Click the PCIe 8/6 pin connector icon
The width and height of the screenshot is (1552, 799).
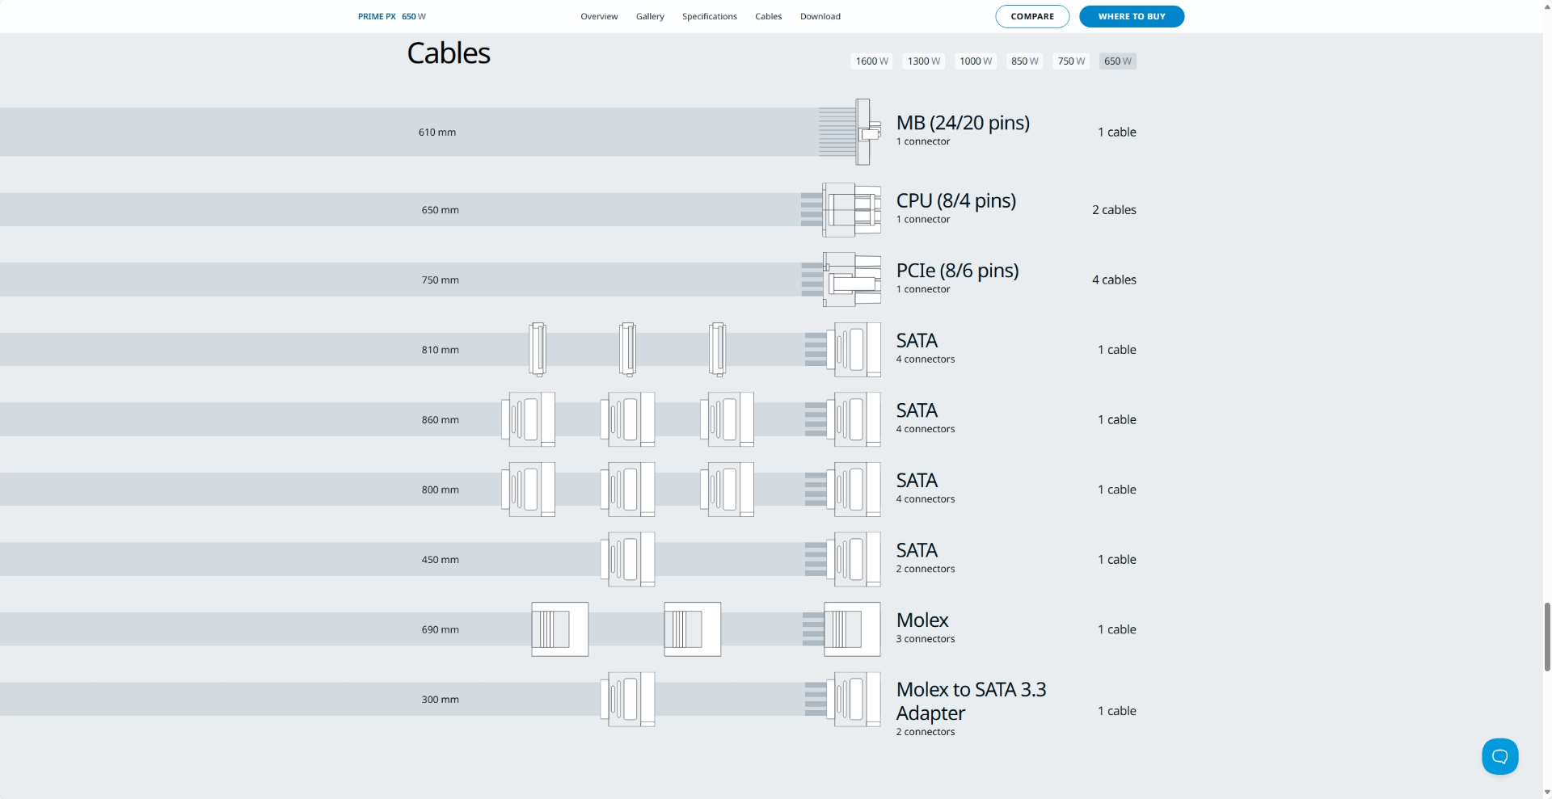[x=850, y=280]
